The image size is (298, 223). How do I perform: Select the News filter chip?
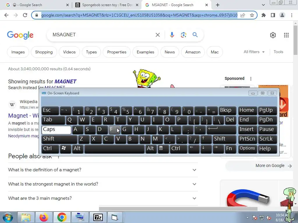[x=170, y=52]
